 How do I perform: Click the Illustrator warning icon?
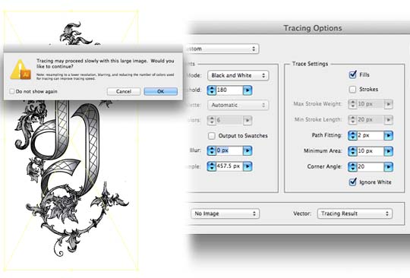coord(20,70)
